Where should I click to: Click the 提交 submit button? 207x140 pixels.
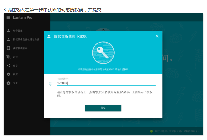tap(103, 108)
